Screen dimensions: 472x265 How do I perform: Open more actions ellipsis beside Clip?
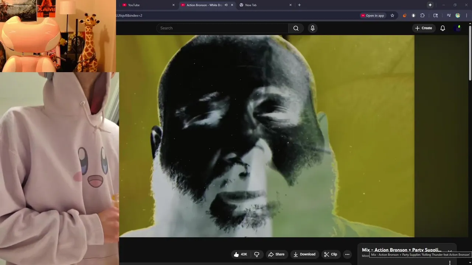pyautogui.click(x=347, y=254)
